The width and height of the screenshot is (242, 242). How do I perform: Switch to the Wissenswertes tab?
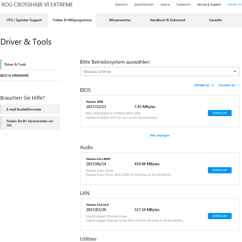[x=120, y=20]
